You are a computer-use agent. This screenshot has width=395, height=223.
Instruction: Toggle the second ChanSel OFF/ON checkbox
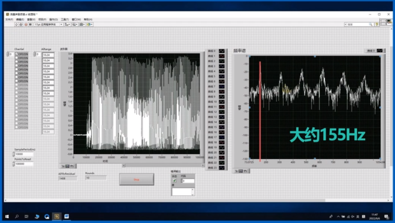[17, 58]
